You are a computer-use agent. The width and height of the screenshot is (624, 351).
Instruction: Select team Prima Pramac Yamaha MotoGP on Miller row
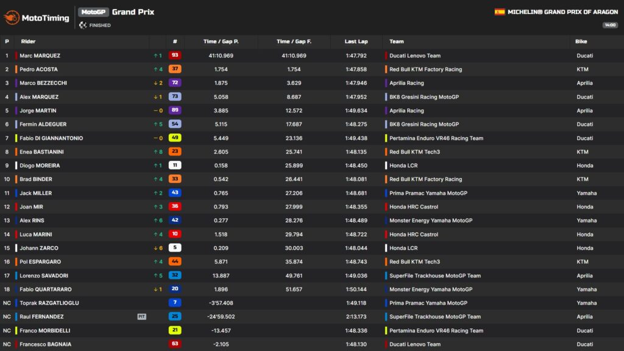(428, 193)
